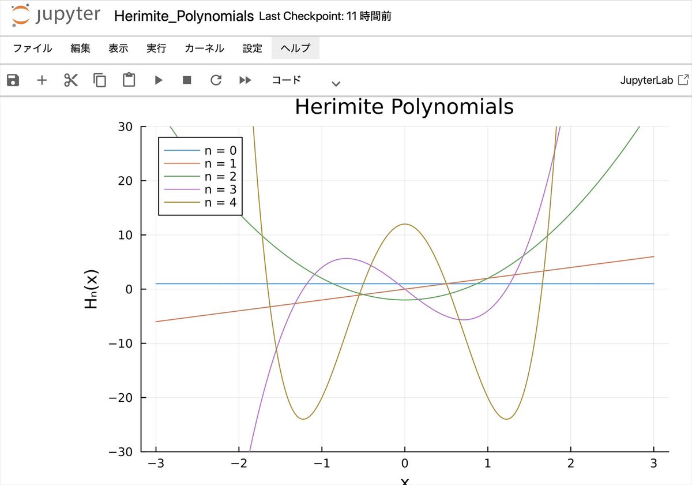The width and height of the screenshot is (692, 485).
Task: Click the n = 3 legend entry
Action: (x=200, y=189)
